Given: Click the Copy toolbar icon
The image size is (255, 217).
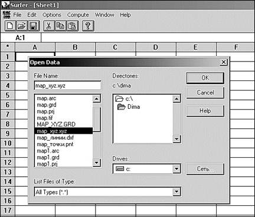Looking at the screenshot, I should click(61, 26).
